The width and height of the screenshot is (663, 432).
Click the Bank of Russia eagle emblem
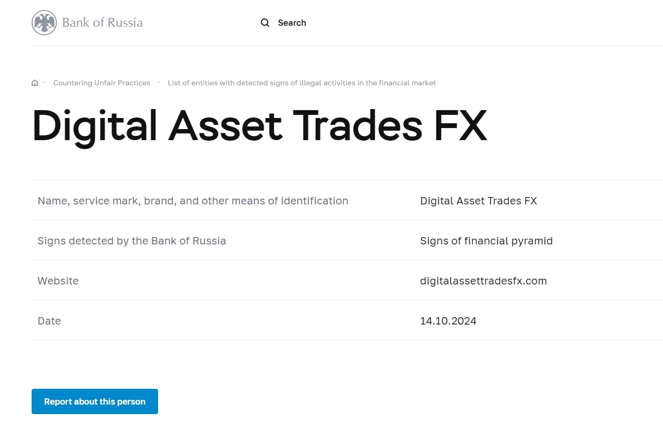click(x=44, y=23)
